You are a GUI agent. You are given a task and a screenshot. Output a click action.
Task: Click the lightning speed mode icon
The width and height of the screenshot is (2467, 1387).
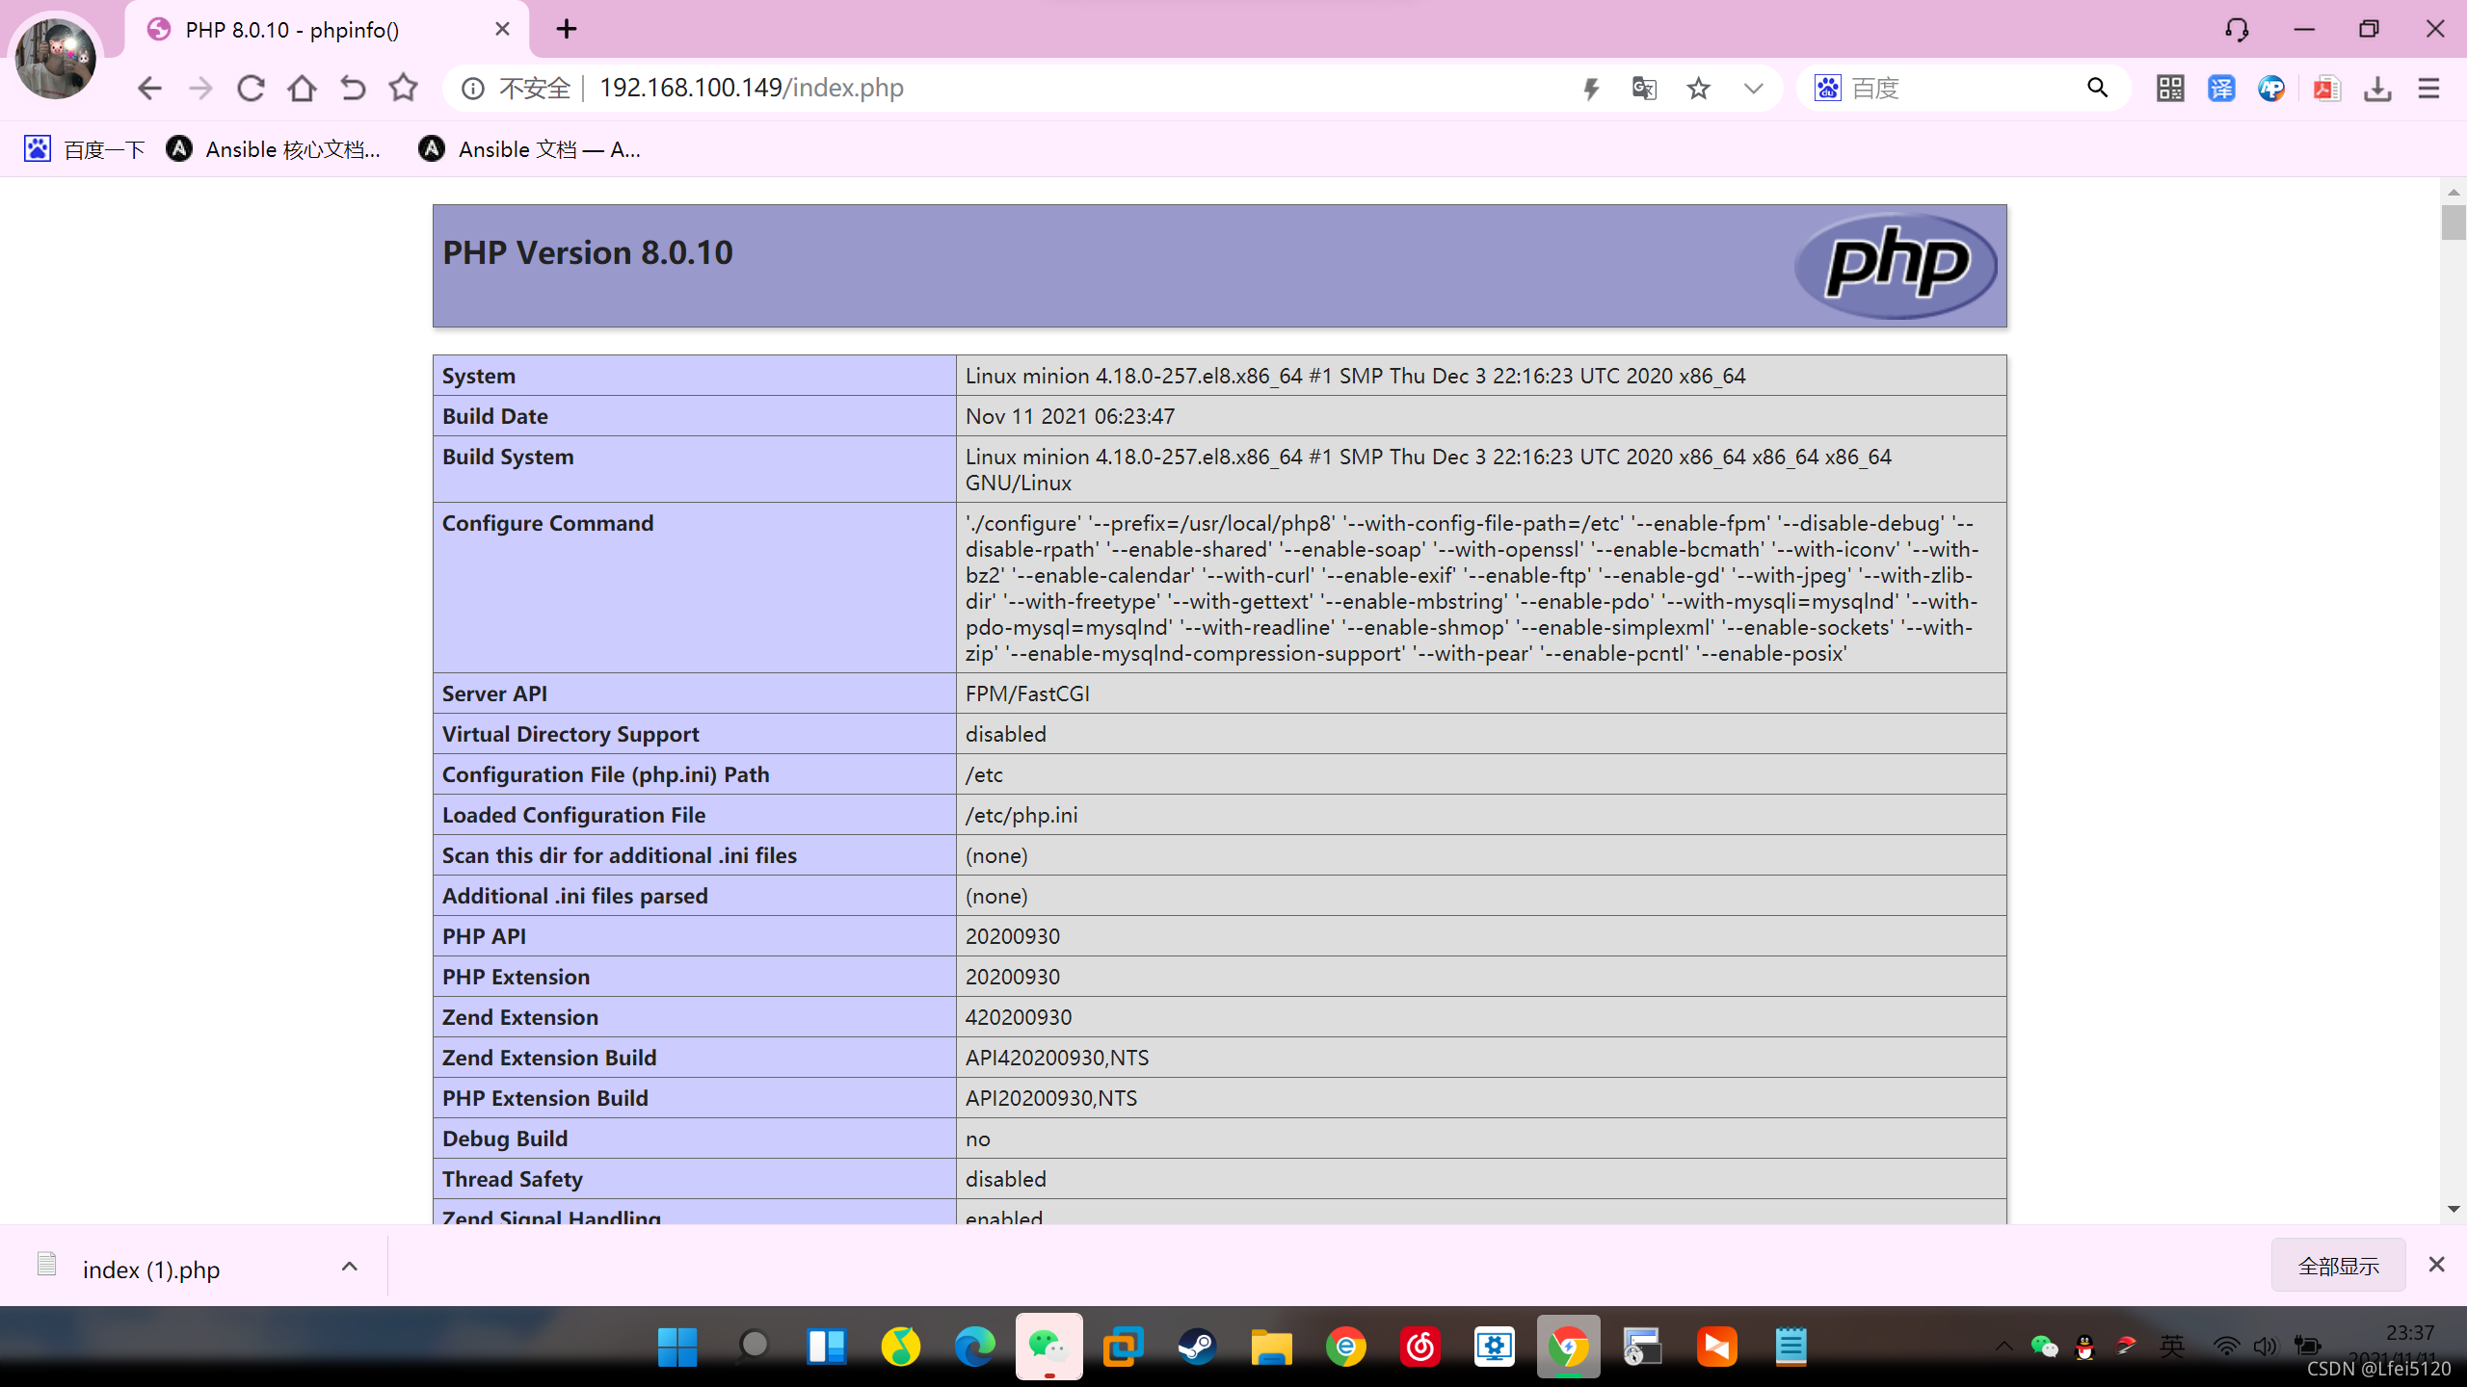tap(1591, 89)
